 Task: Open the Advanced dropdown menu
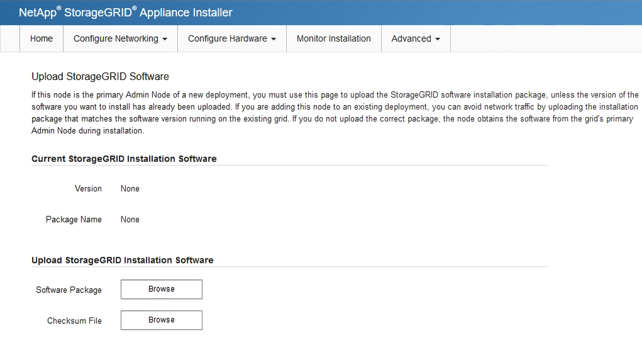(416, 38)
